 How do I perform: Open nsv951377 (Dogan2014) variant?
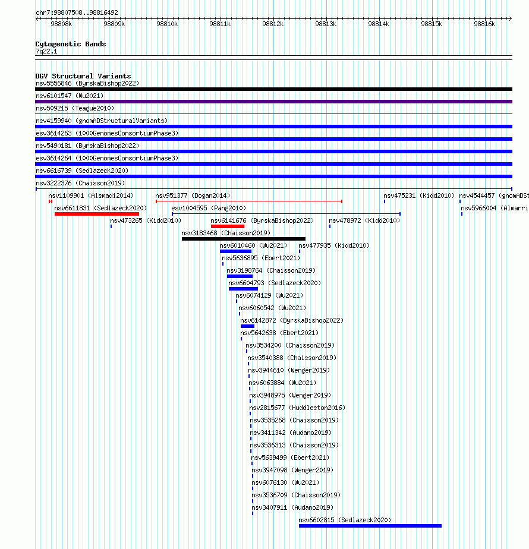coord(193,195)
